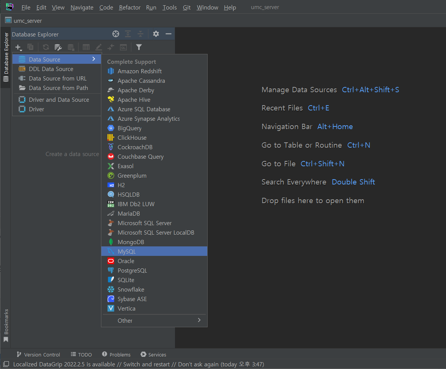Choose Snowflake data source
Image resolution: width=446 pixels, height=369 pixels.
pos(154,289)
